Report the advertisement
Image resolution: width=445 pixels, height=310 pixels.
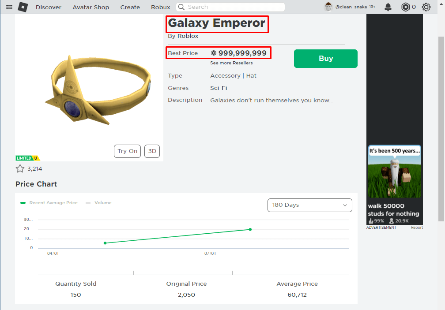click(417, 228)
